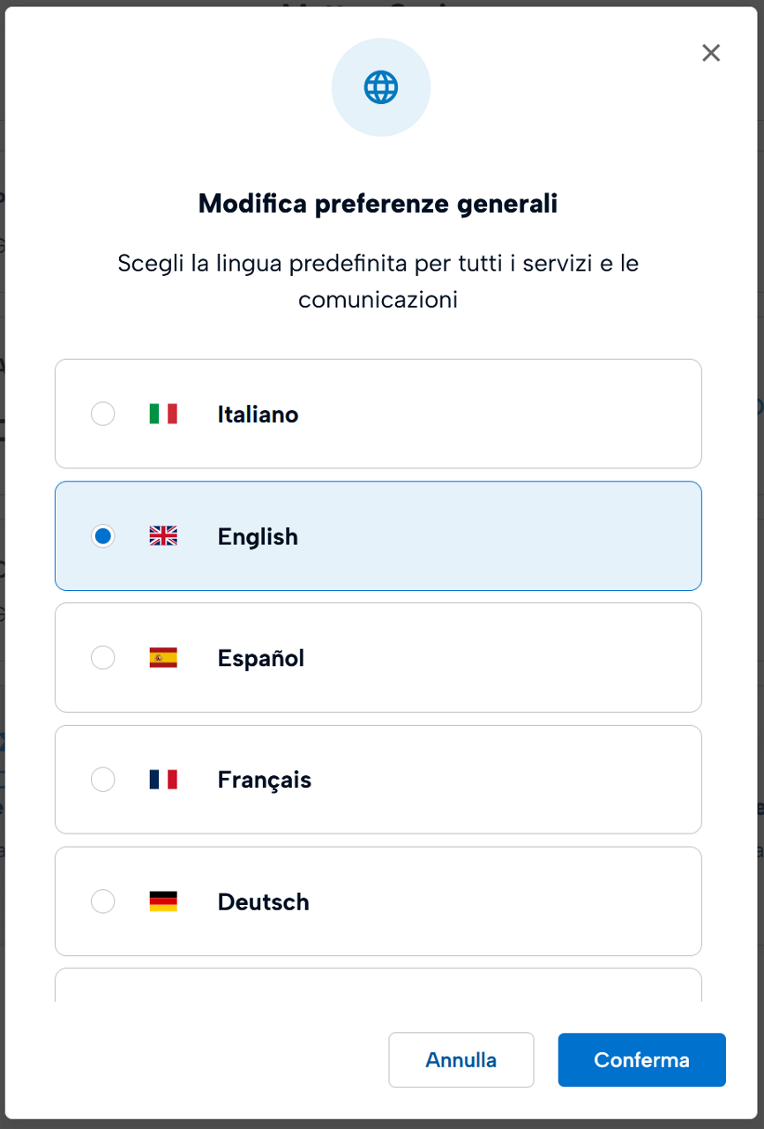This screenshot has width=764, height=1129.
Task: Close the preferences dialog with X
Action: pos(711,53)
